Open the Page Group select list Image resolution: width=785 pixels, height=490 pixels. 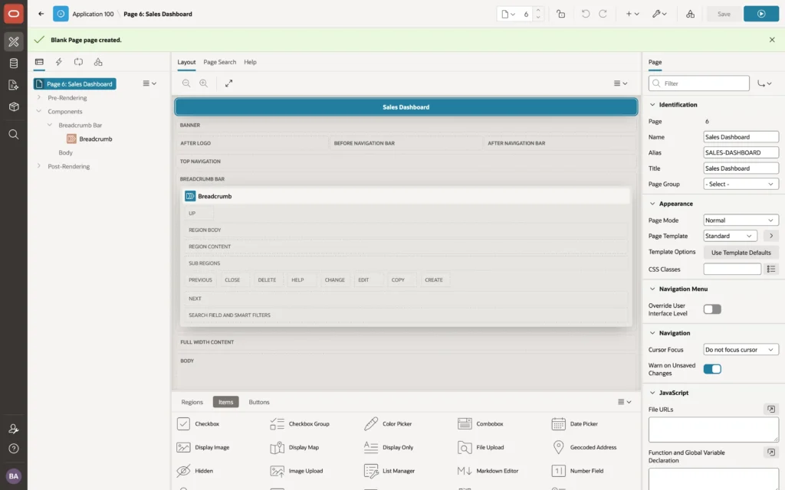click(x=741, y=184)
